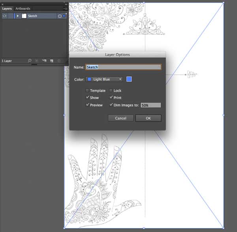This screenshot has width=237, height=232.
Task: Select the Sketch layer thumbnail
Action: coord(24,16)
